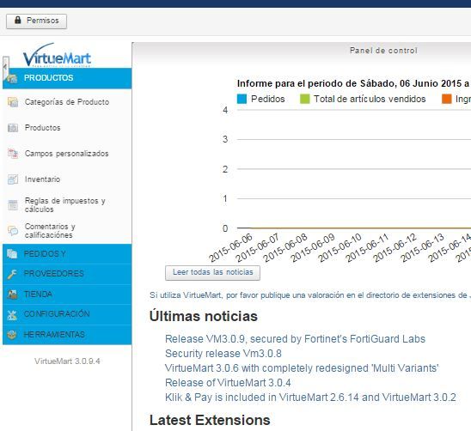Click the VirtueMart 3.0.9.4 version text
Image resolution: width=471 pixels, height=431 pixels.
tap(67, 361)
